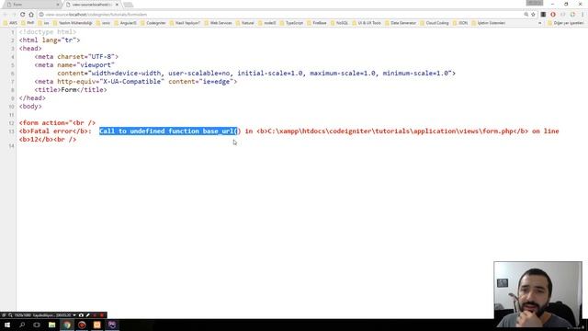Screen dimensions: 588x331
Task: Bookmark this page with the star icon
Action: point(533,15)
